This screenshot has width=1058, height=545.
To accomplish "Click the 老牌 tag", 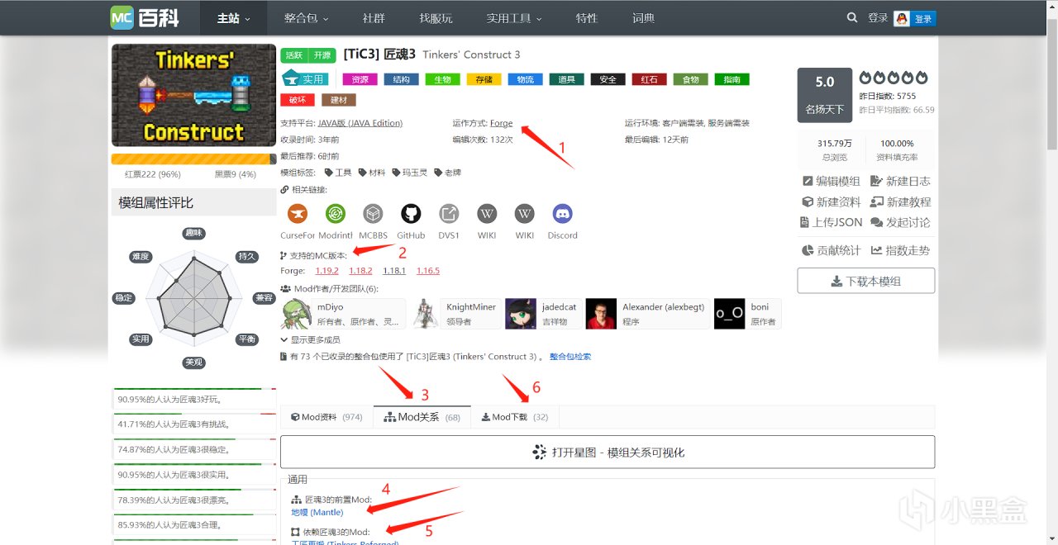I will 448,173.
